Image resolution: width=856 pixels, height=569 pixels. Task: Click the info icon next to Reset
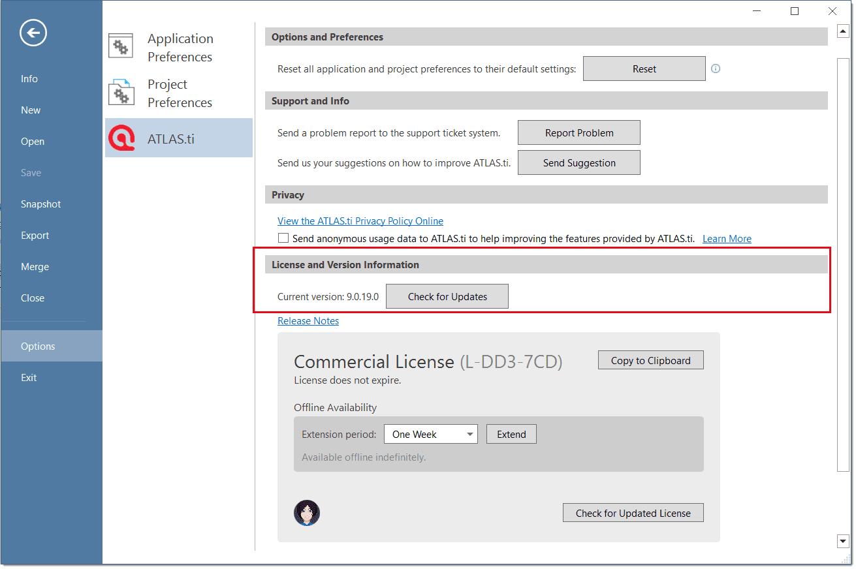pos(716,69)
